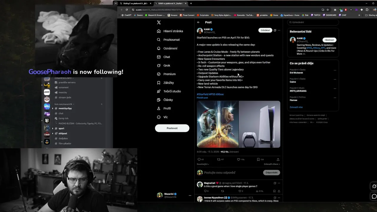
Task: Like MagnaCall's reply
Action: [240, 191]
